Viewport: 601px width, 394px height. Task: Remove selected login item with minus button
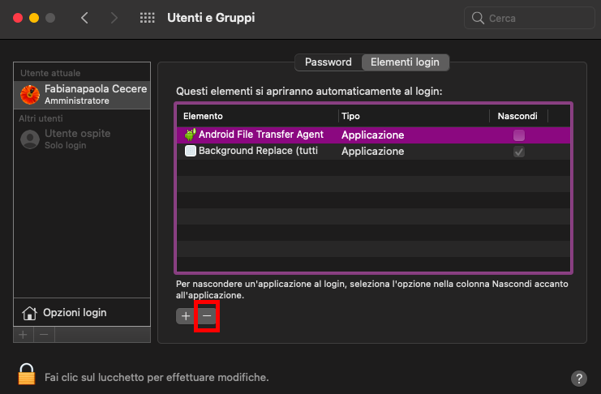click(x=207, y=316)
